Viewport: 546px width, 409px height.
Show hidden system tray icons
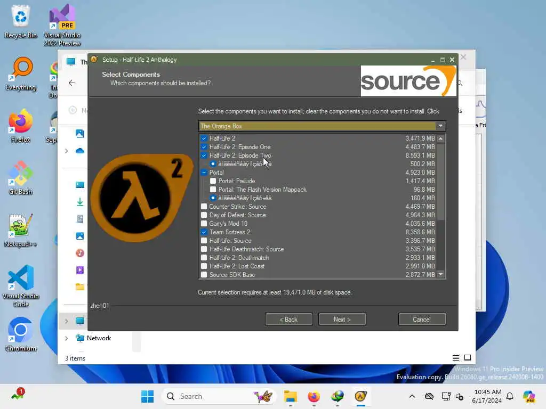tap(412, 396)
